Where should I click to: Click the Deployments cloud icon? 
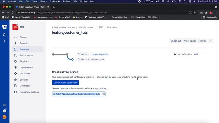15,68
